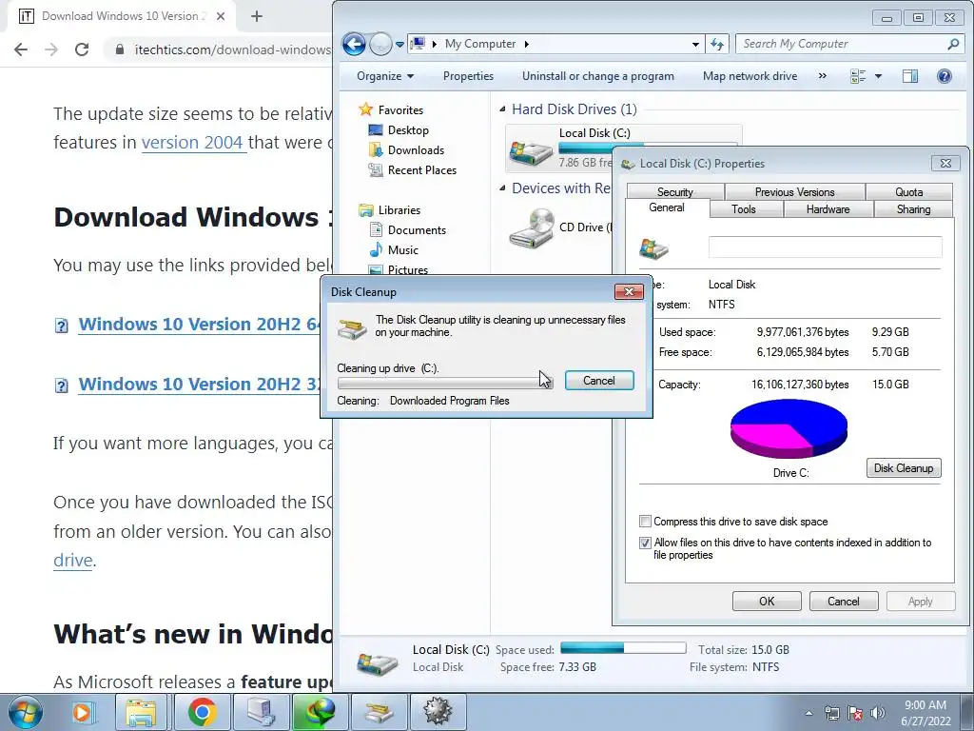The image size is (974, 731).
Task: Select Libraries in navigation pane
Action: tap(399, 210)
